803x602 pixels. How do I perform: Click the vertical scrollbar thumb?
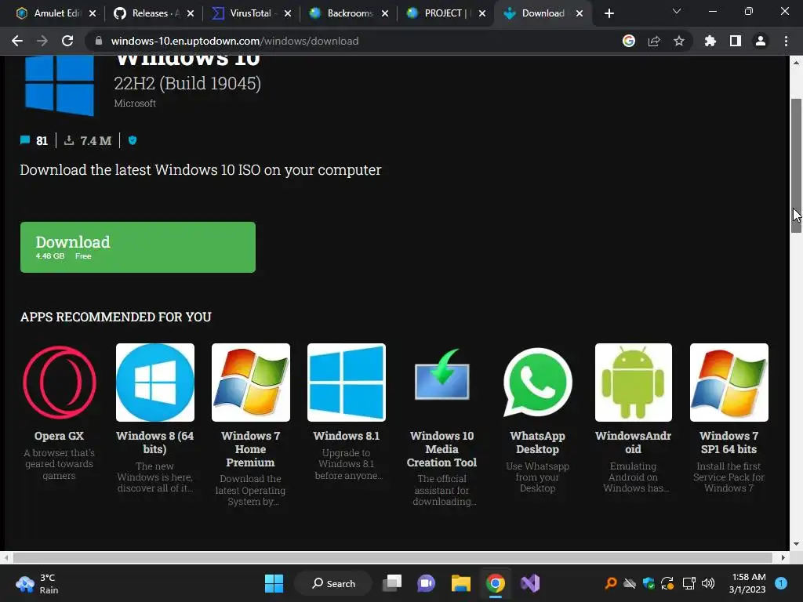point(797,165)
